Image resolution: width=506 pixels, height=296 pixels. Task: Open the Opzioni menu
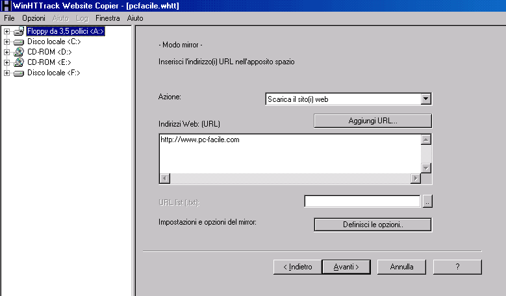coord(33,18)
